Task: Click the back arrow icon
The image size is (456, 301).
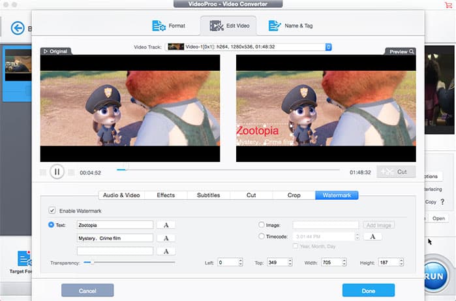Action: tap(18, 28)
